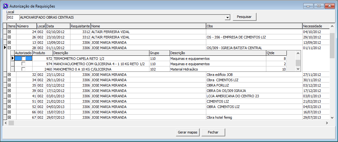Click the application icon in the title bar
338x142 pixels.
pos(5,6)
